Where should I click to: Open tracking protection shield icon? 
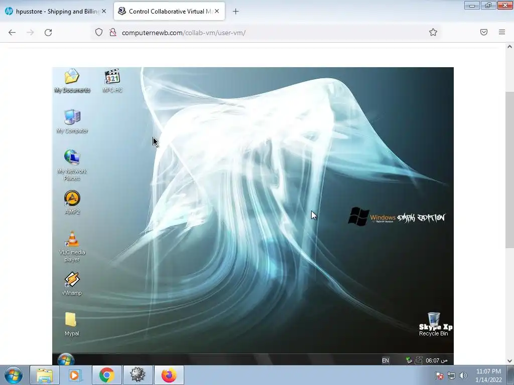coord(99,33)
